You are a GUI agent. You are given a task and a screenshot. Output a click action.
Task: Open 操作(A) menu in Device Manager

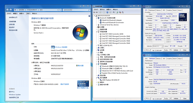click(102, 9)
